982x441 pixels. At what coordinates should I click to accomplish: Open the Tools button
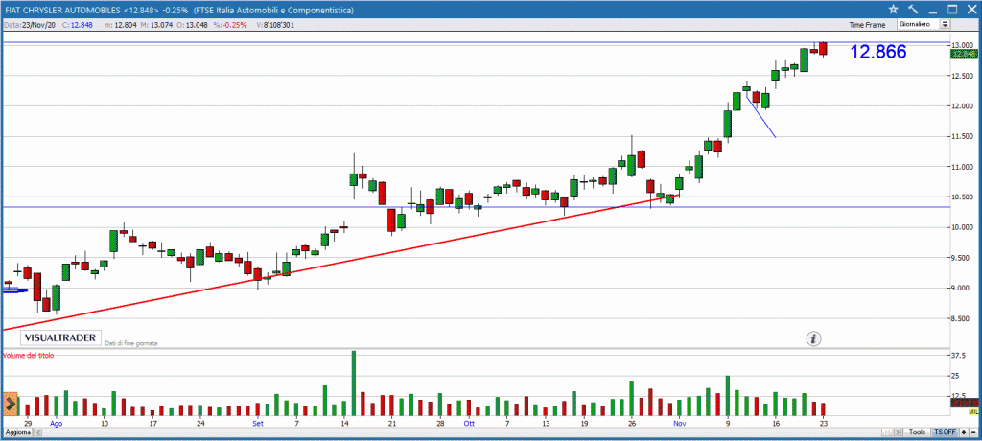(918, 433)
